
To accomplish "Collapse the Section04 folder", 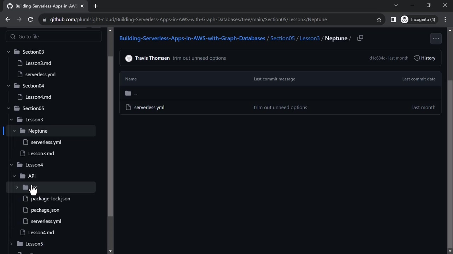I will pos(8,86).
